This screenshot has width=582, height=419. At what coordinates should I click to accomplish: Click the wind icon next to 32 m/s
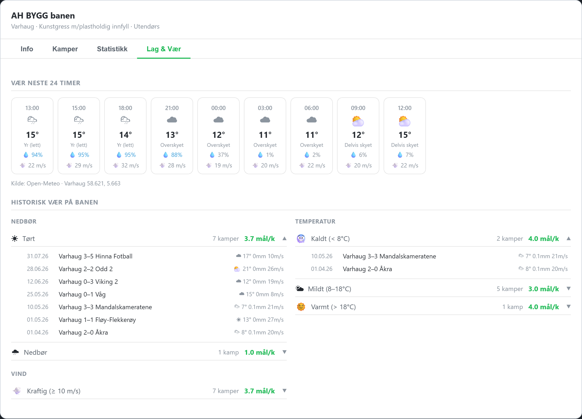click(x=116, y=165)
